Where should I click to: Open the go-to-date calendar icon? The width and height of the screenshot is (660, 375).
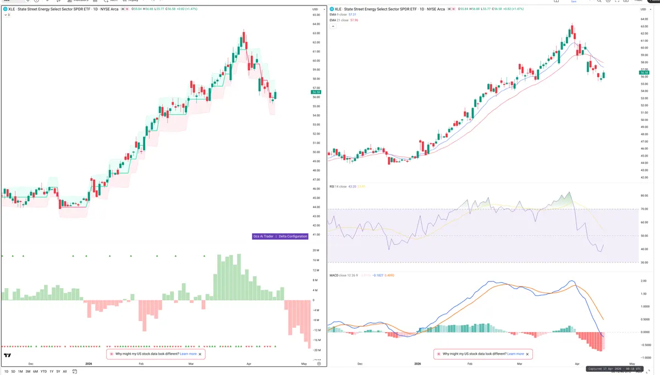click(x=75, y=372)
